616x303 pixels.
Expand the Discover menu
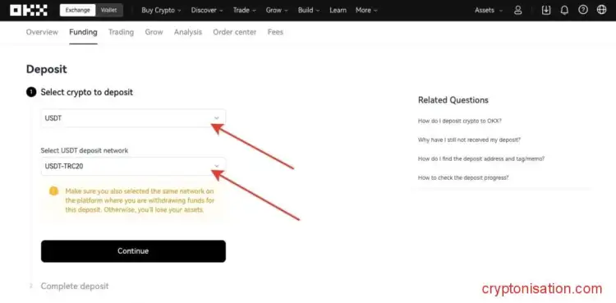click(x=207, y=11)
